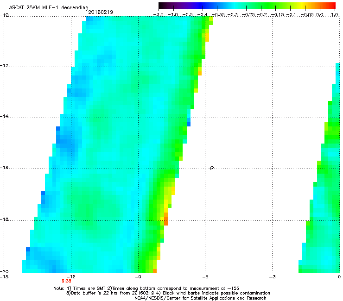Click the -0.3 color scale label
This screenshot has width=343, height=301.
pos(232,15)
